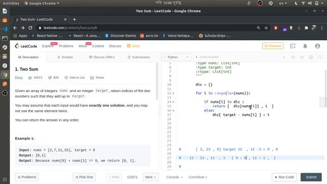Viewport: 327px width, 184px height.
Task: Open the editor info icon
Action: [284, 57]
